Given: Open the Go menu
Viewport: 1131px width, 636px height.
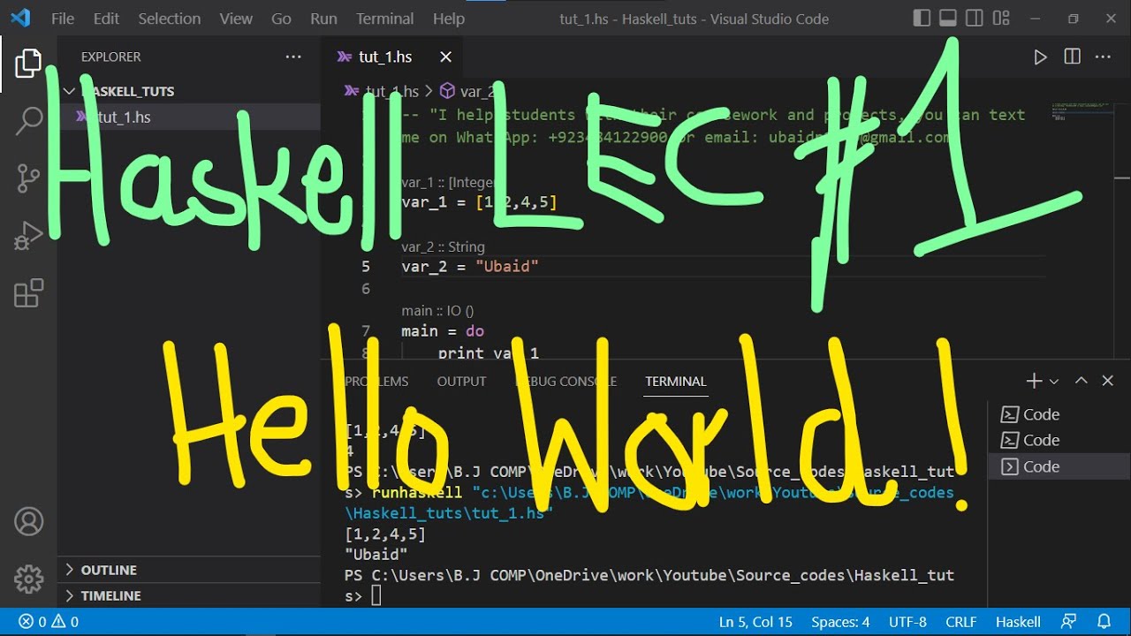Looking at the screenshot, I should click(x=282, y=19).
